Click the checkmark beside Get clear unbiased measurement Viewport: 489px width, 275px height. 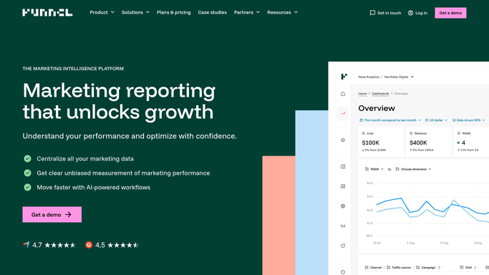[x=27, y=173]
